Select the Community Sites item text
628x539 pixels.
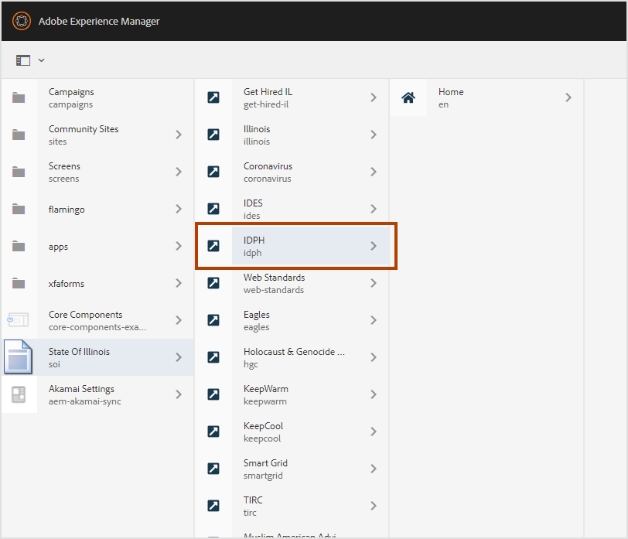pos(84,129)
